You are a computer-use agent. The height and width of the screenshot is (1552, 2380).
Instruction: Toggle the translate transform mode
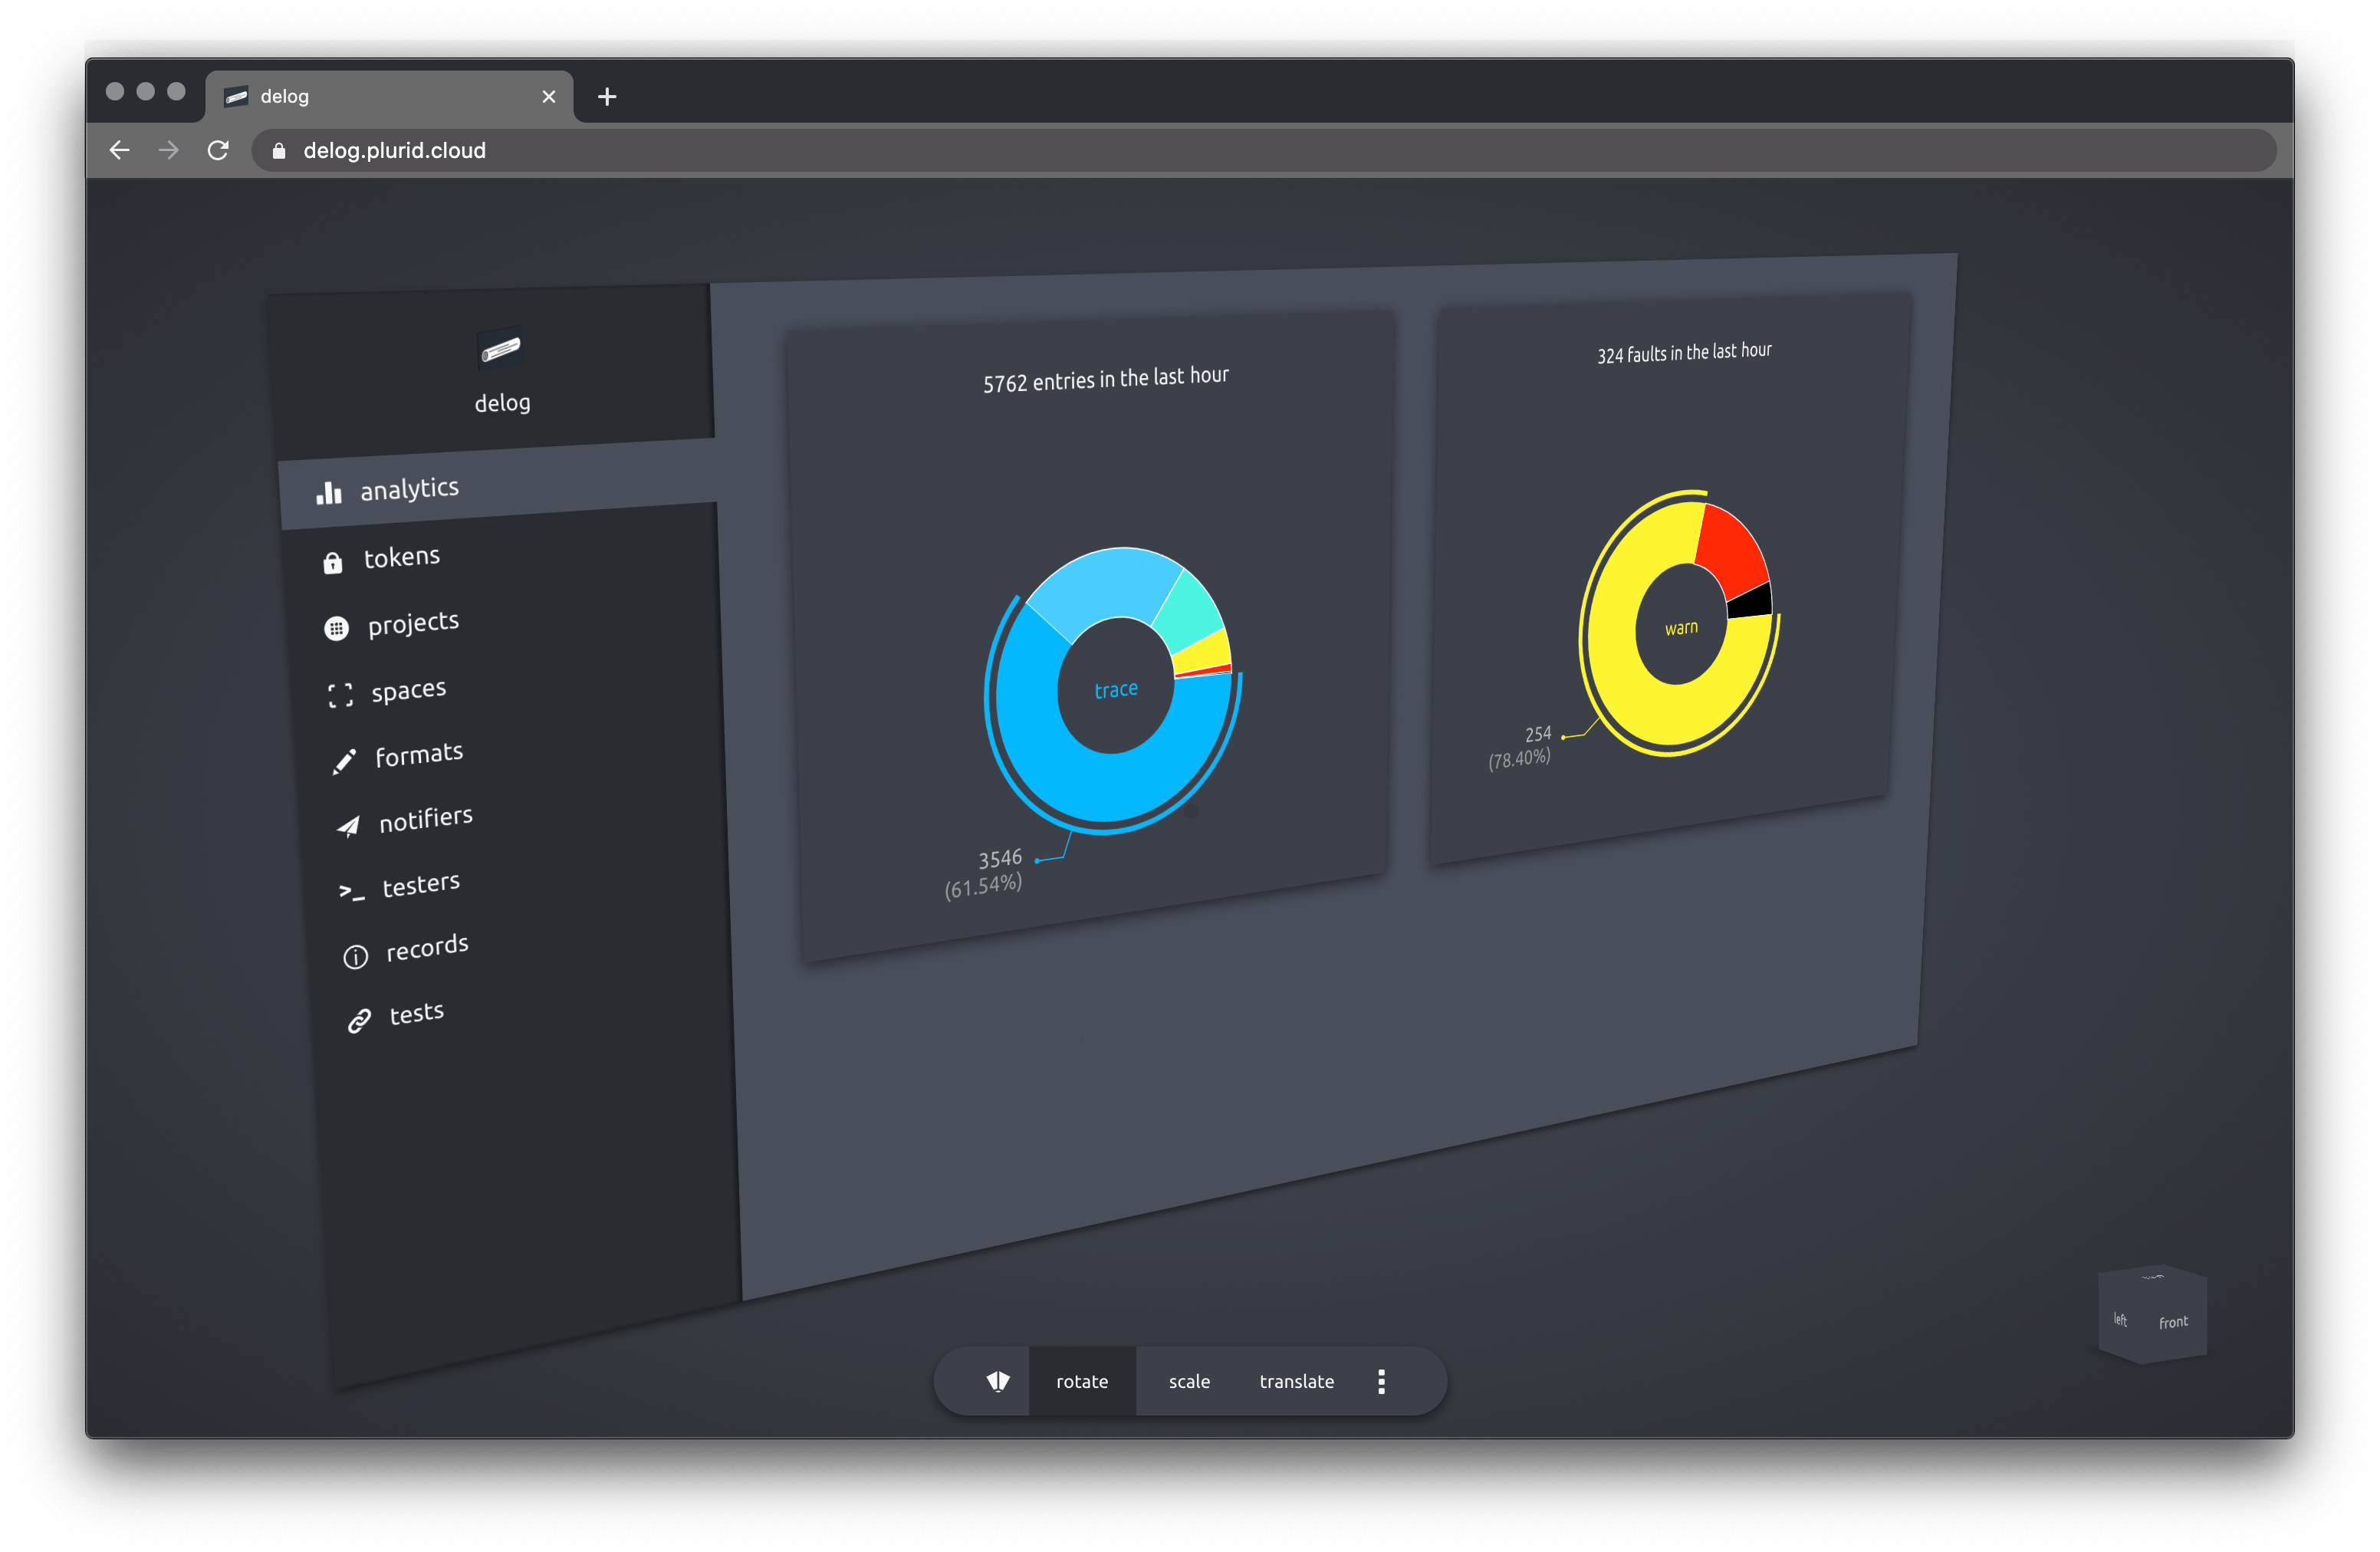(1296, 1381)
